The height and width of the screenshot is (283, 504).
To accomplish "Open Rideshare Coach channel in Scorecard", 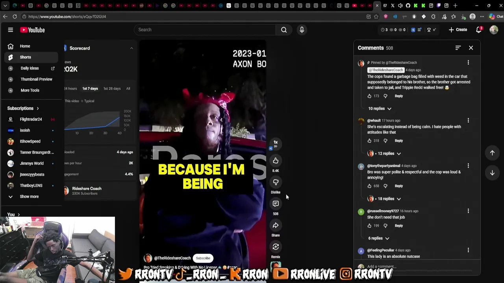I will coord(87,189).
